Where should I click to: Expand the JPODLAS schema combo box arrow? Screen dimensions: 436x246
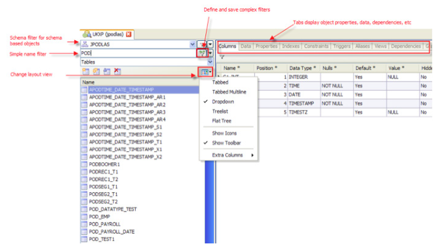click(192, 44)
